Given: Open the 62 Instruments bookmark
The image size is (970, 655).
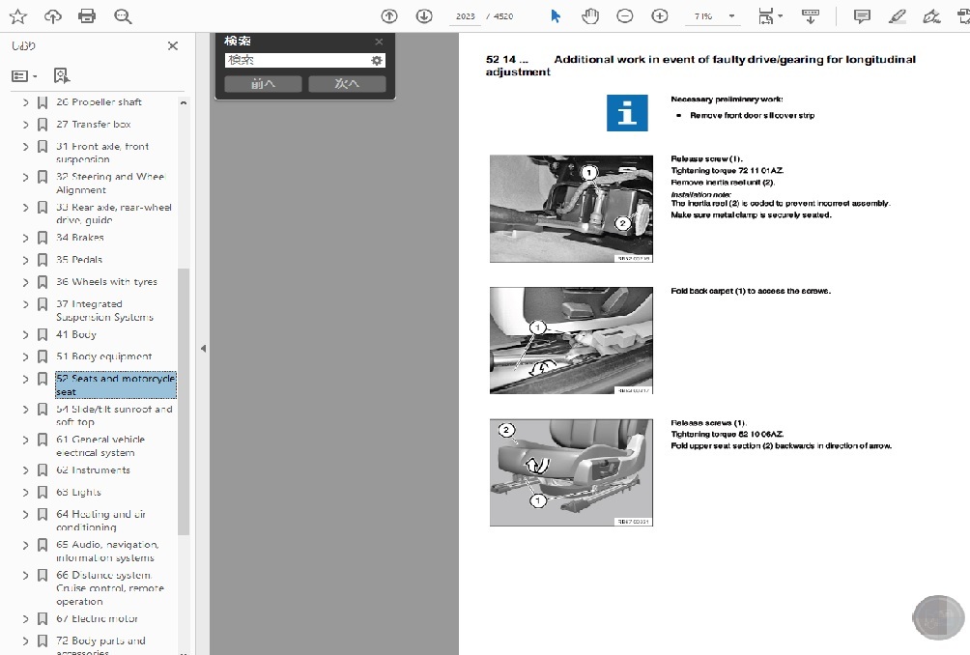Looking at the screenshot, I should coord(93,470).
